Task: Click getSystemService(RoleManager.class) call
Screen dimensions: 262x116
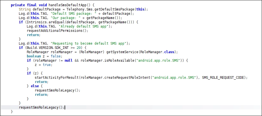Action: tap(141, 52)
